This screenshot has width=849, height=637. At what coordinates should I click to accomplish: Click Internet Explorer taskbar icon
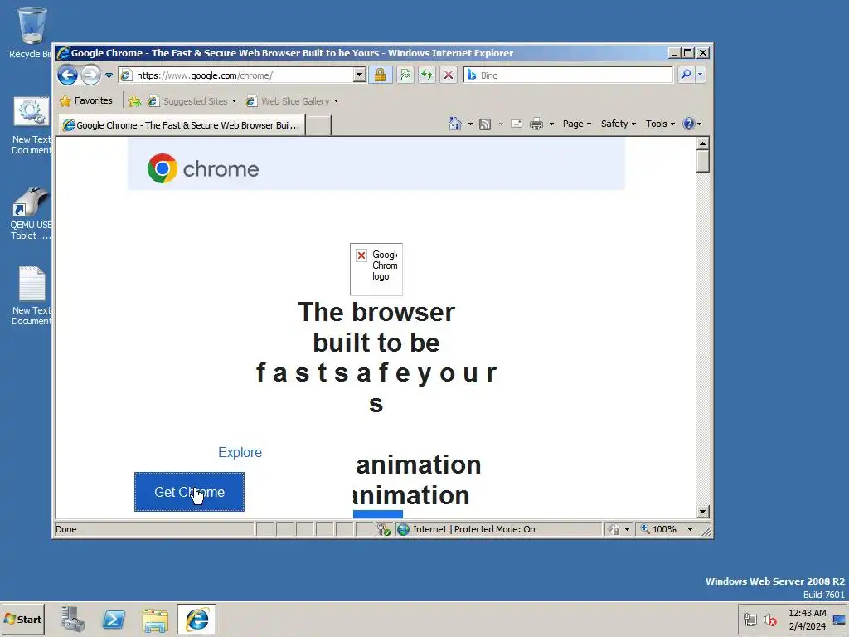(x=196, y=620)
